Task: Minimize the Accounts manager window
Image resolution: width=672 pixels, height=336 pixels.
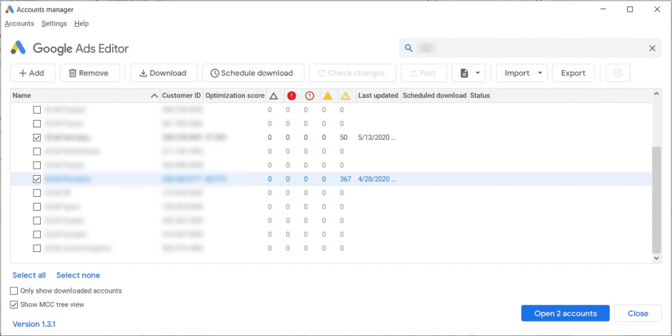Action: click(x=603, y=9)
